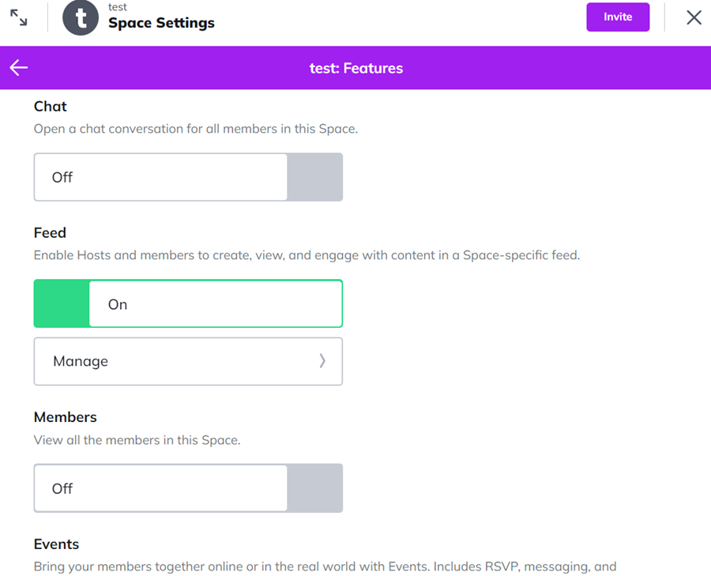The width and height of the screenshot is (711, 576).
Task: Open the Feed Manage option
Action: 188,361
